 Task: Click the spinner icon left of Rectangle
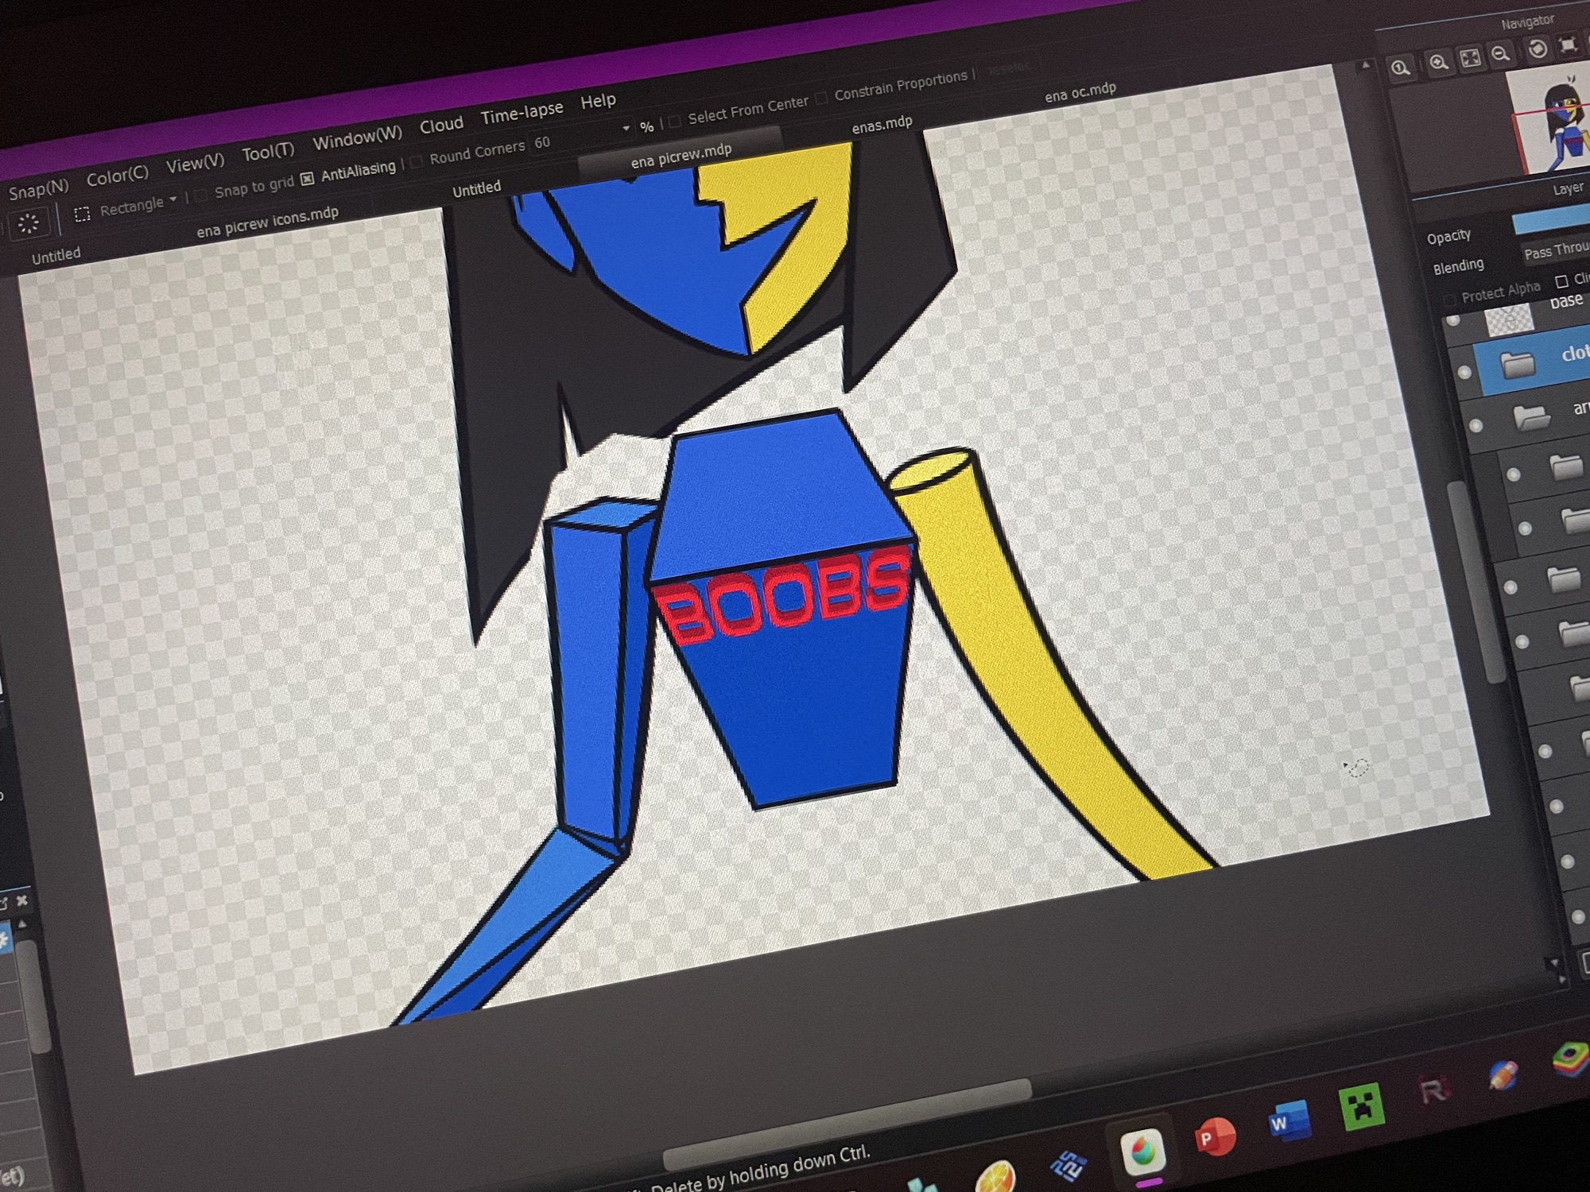tap(29, 223)
